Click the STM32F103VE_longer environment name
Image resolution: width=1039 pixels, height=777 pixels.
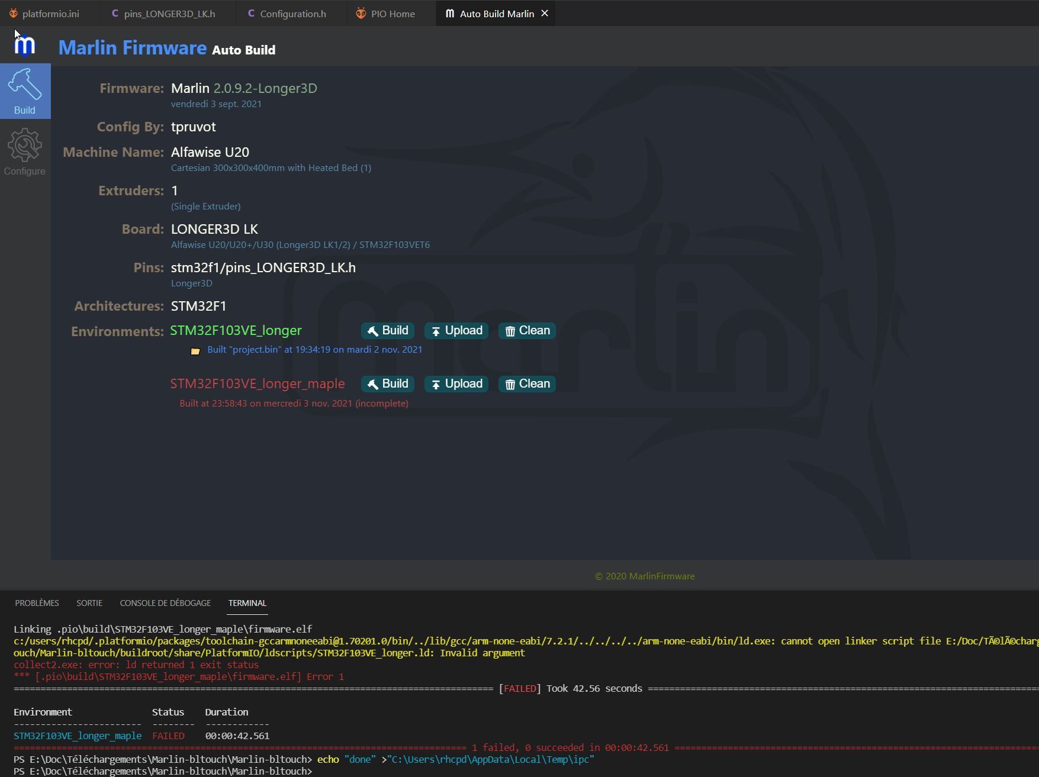coord(236,331)
